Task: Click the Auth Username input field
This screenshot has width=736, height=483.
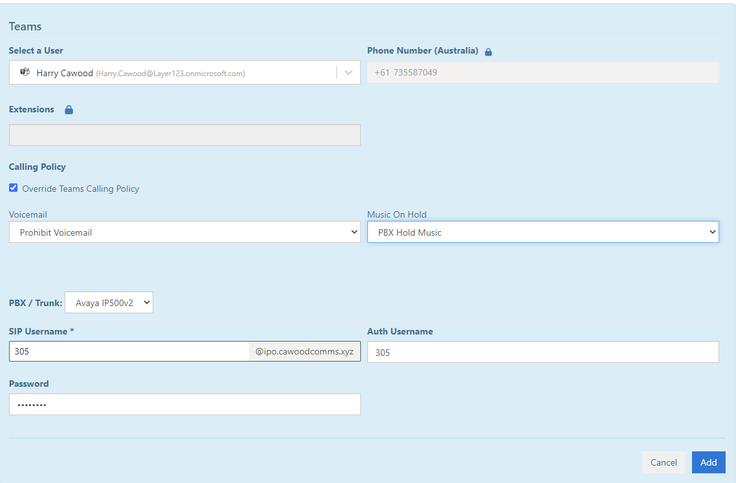Action: coord(543,352)
